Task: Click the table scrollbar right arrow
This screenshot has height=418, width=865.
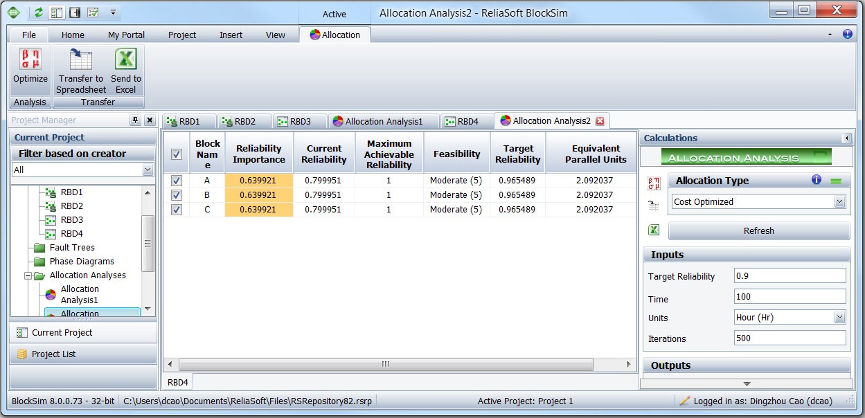Action: tap(629, 364)
